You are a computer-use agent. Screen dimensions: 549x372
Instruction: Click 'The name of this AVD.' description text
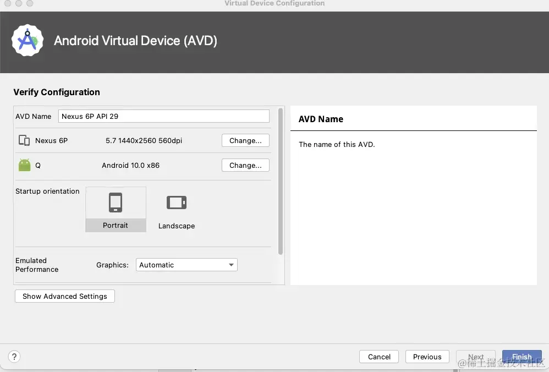click(x=337, y=144)
